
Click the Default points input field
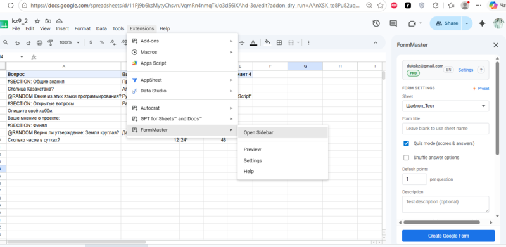coord(414,179)
